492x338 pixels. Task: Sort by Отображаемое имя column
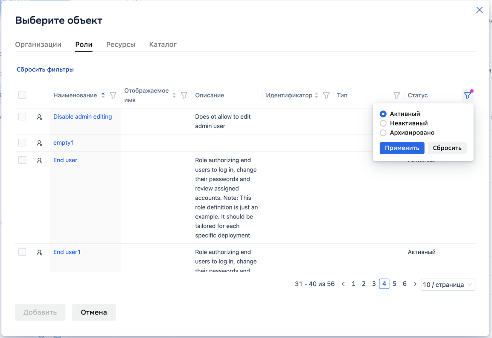(174, 95)
